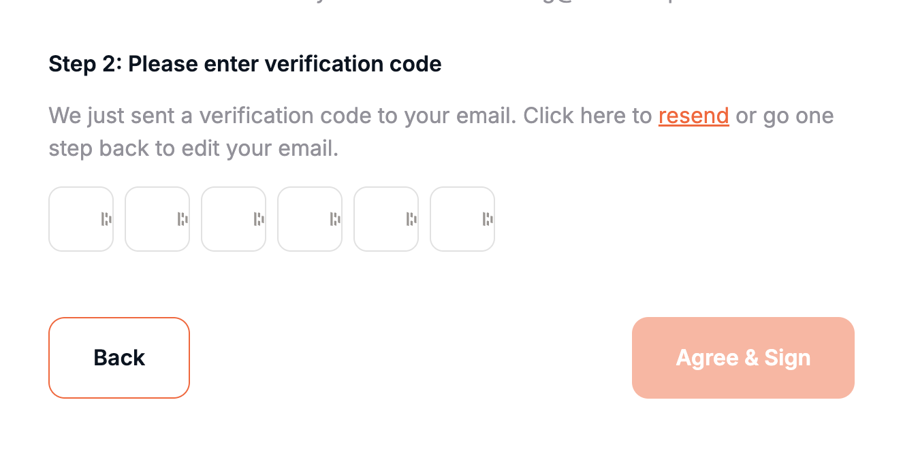Screen dimensions: 918x449
Task: Click the autofill icon in the sixth code box
Action: 488,219
